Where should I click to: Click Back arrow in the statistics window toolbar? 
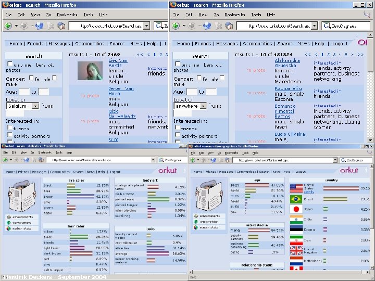5,160
